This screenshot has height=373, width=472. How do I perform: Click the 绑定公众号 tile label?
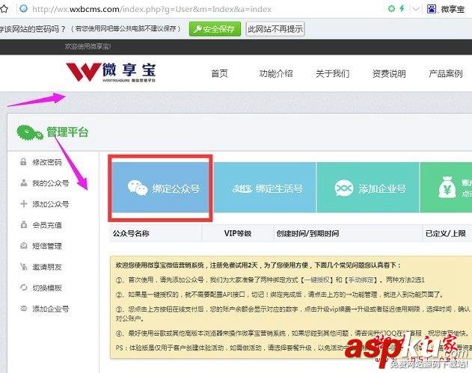(176, 189)
